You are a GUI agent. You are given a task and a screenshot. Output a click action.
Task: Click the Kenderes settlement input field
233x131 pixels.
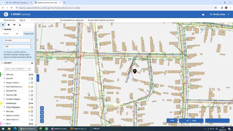(17, 40)
